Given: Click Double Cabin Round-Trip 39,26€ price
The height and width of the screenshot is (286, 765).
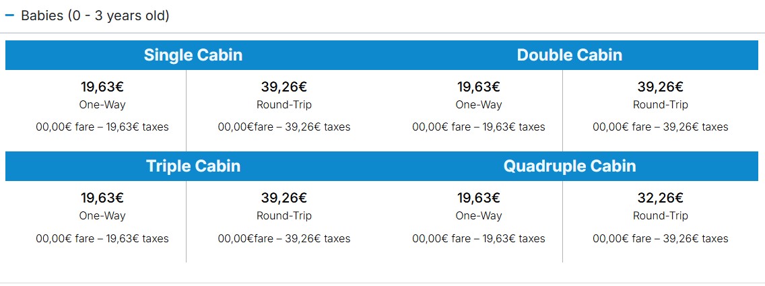Looking at the screenshot, I should 660,87.
